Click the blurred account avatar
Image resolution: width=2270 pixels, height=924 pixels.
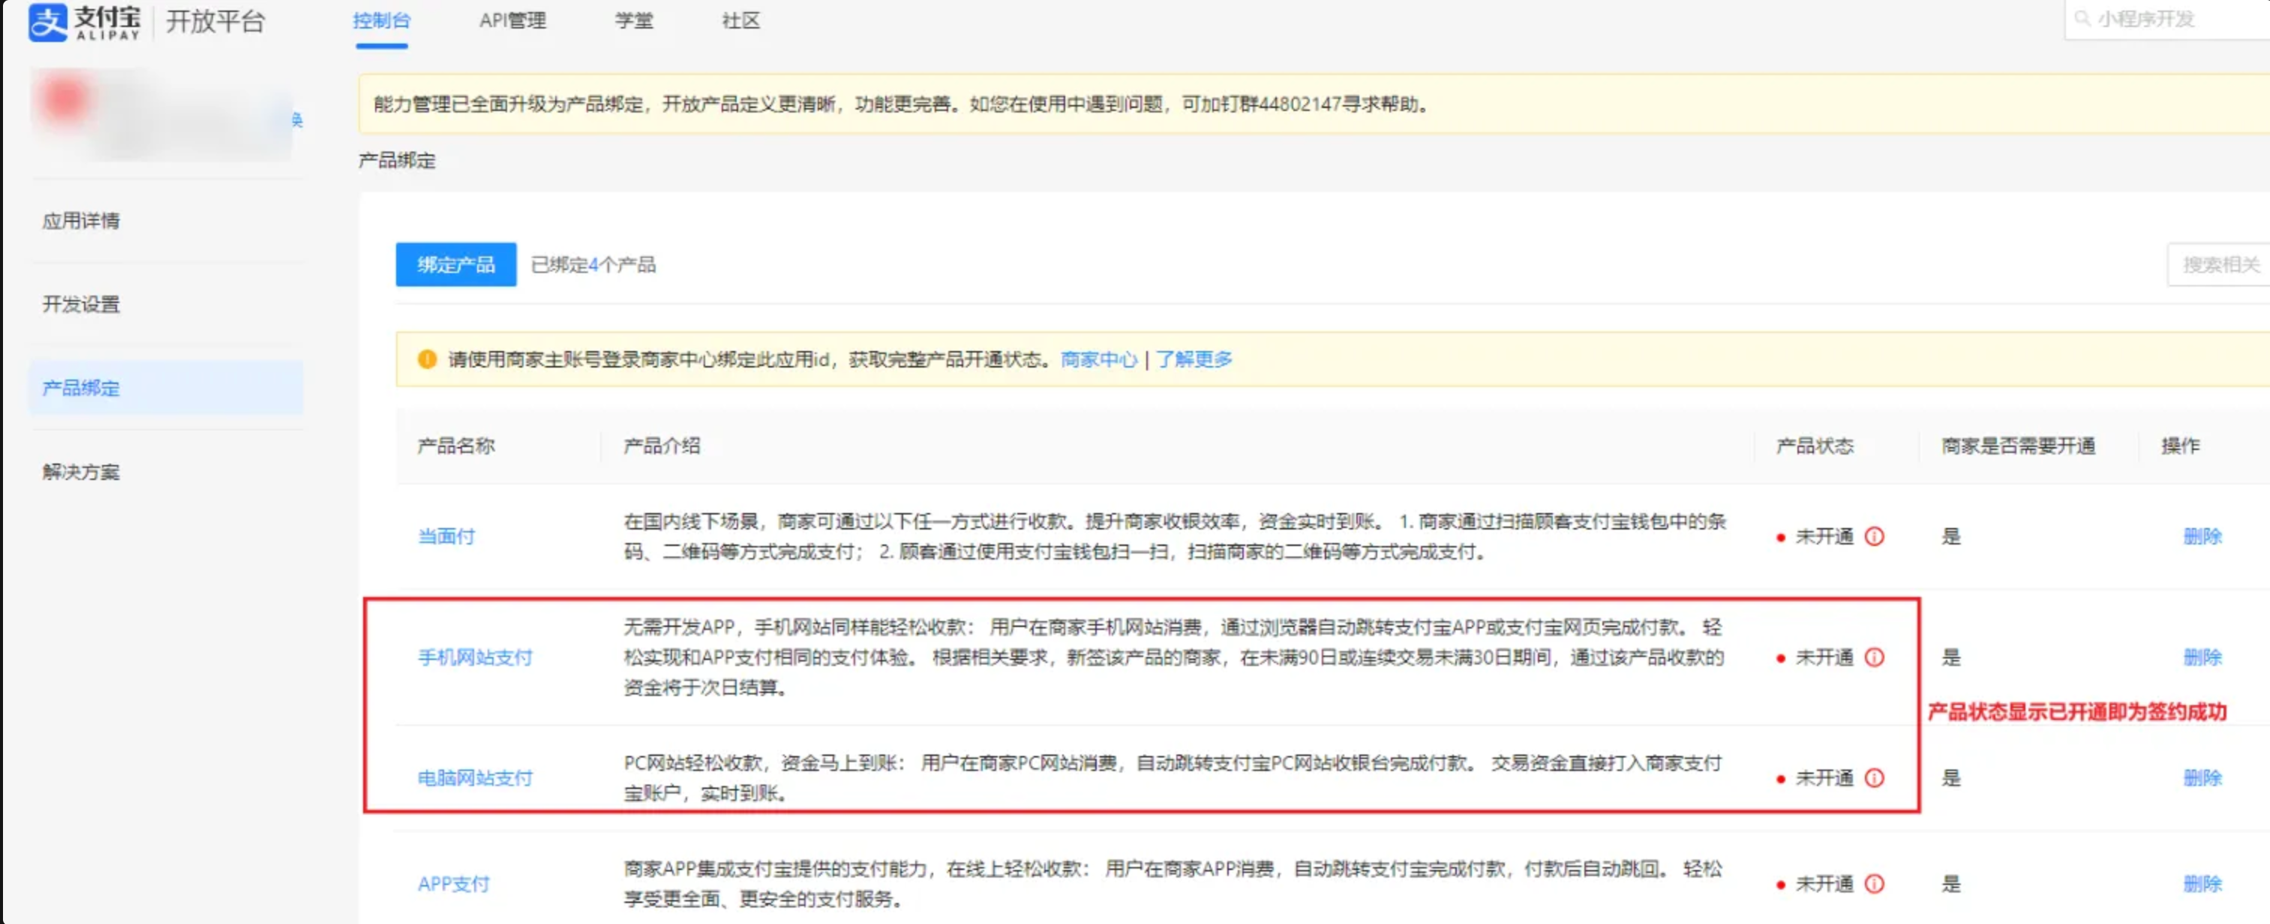[65, 100]
